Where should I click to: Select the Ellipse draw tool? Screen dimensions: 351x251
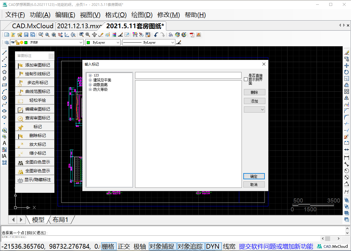pyautogui.click(x=4, y=111)
